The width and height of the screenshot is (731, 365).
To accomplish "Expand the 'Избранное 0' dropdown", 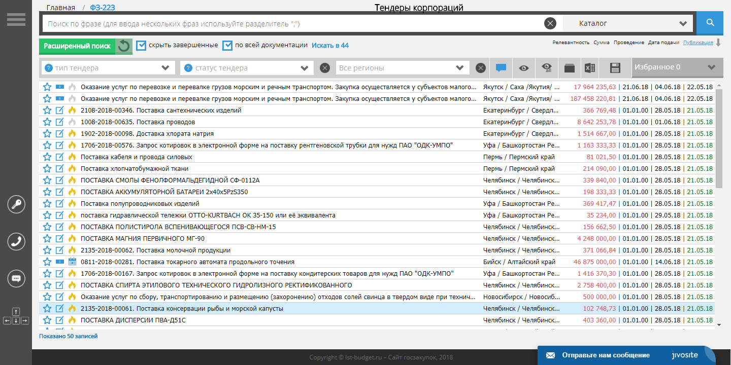I will click(677, 67).
